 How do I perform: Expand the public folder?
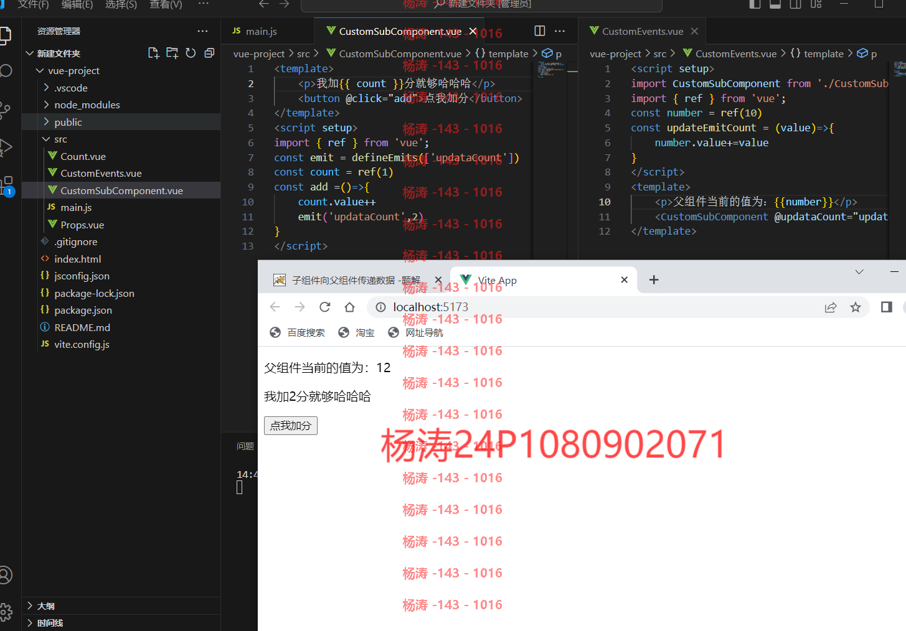46,122
